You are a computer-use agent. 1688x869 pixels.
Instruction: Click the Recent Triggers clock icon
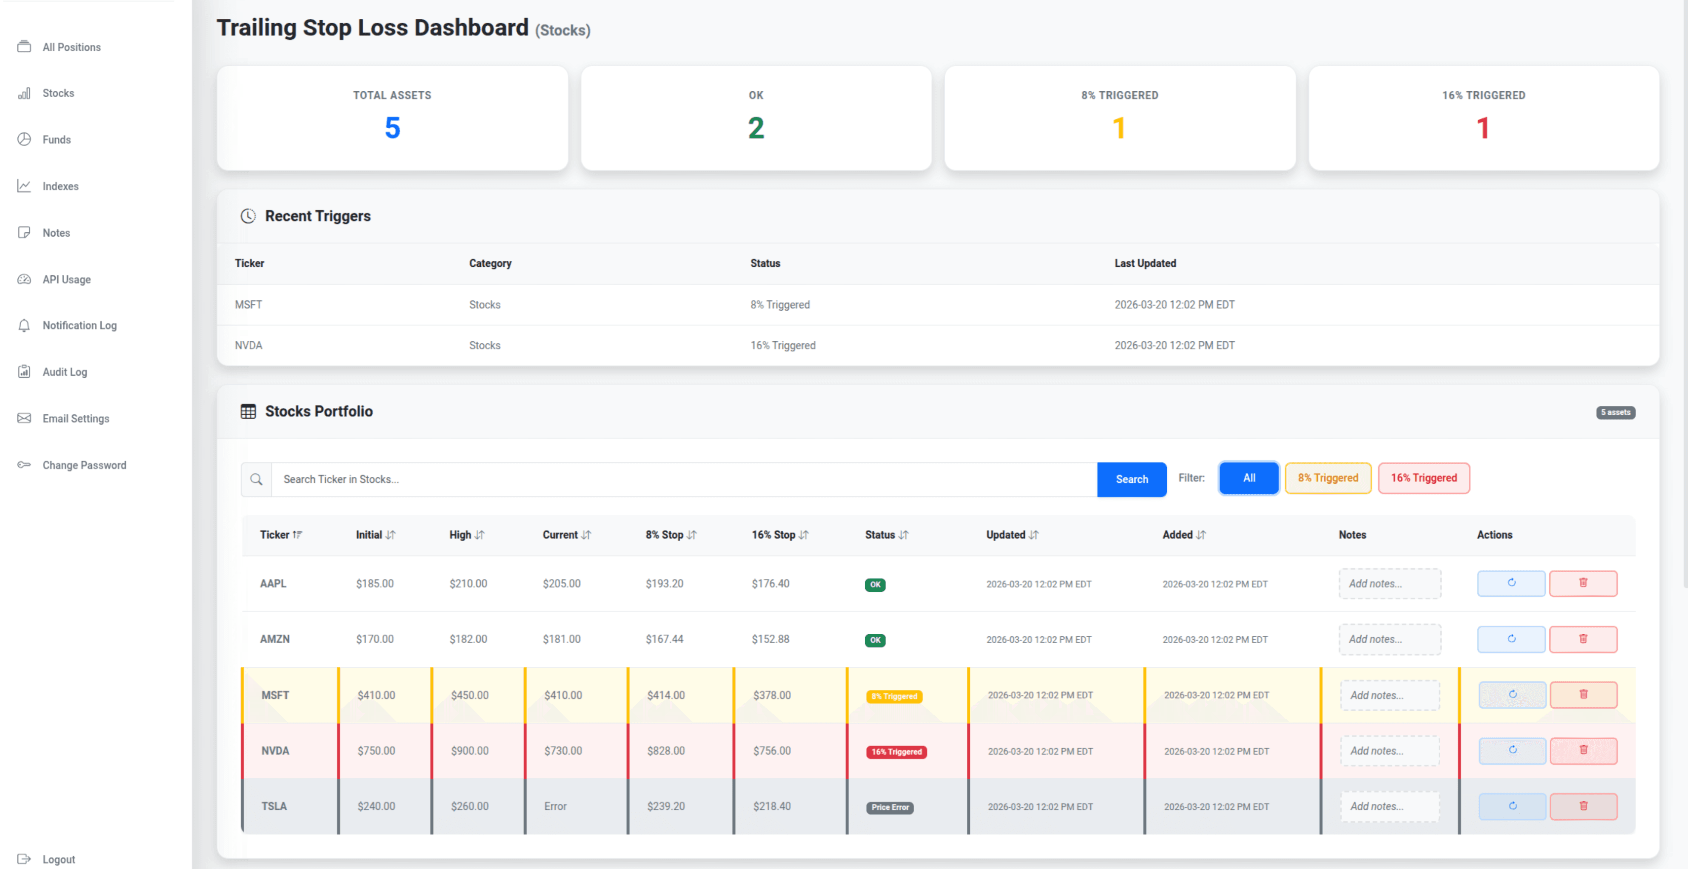248,216
